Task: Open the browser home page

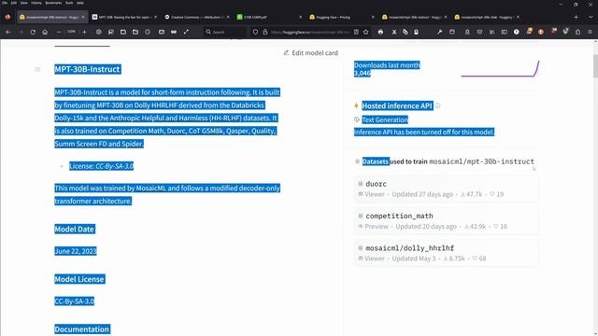Action: (x=45, y=32)
